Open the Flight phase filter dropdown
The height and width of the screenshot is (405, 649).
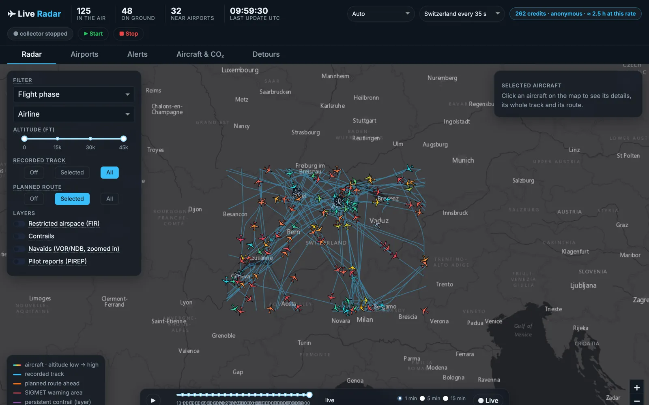(74, 94)
